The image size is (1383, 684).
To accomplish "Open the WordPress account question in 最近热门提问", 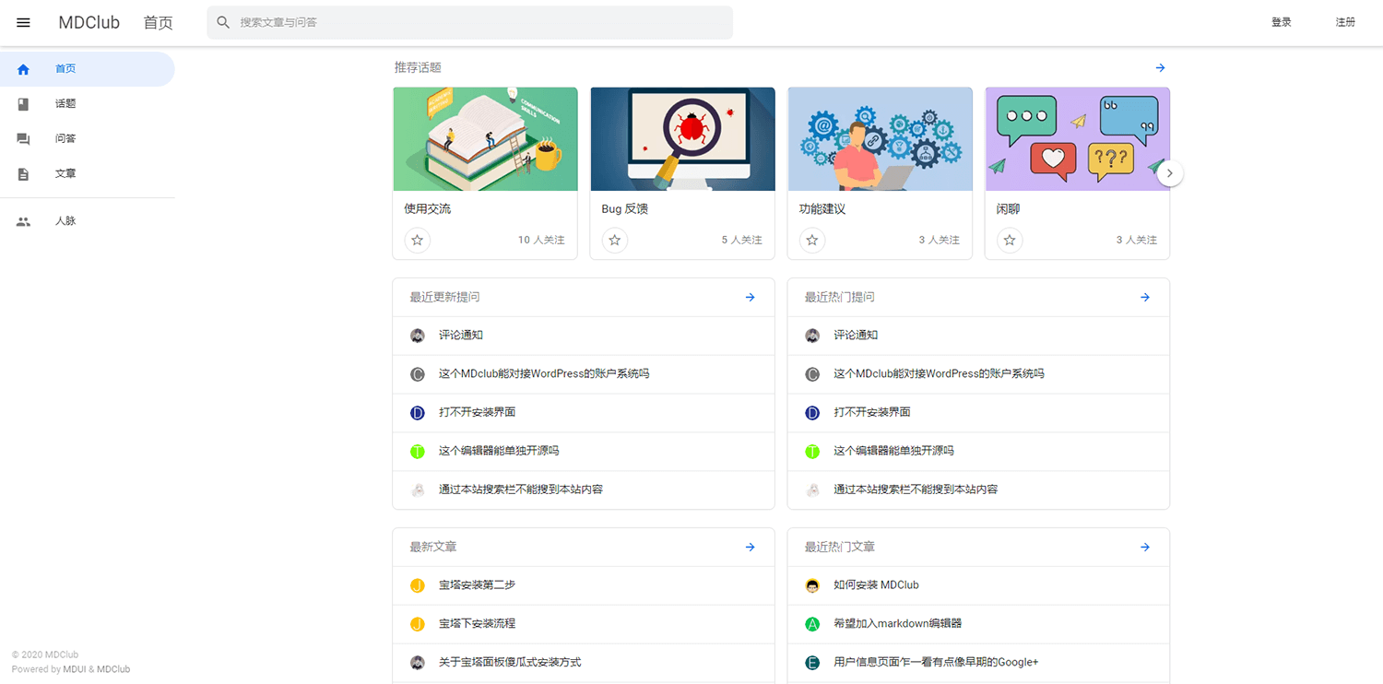I will [978, 374].
